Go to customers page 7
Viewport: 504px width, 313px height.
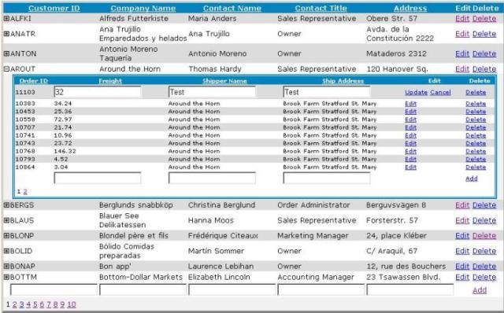(49, 304)
